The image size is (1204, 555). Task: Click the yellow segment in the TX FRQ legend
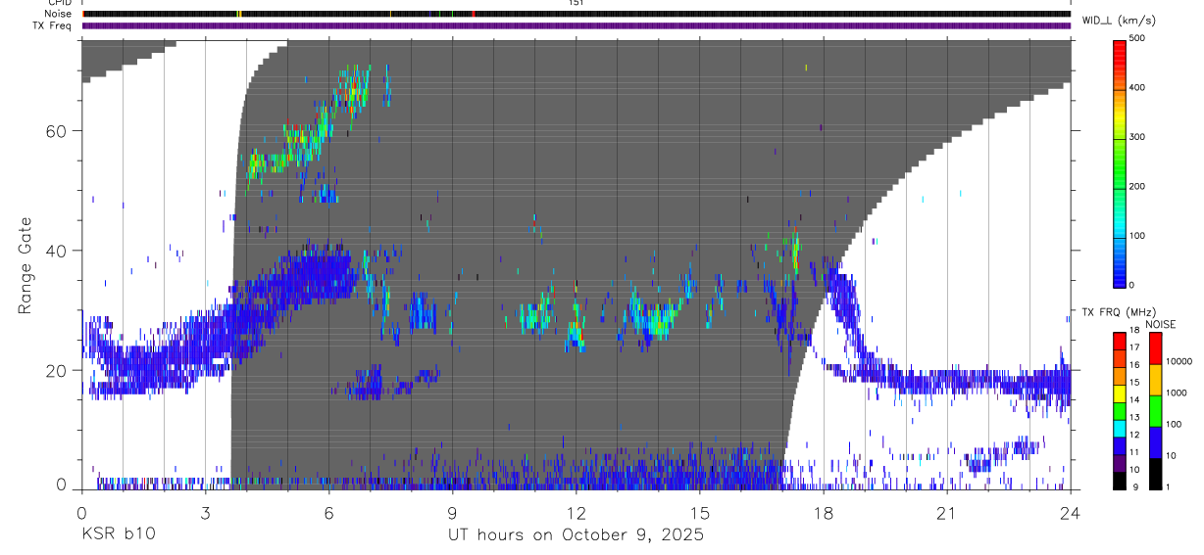[x=1120, y=392]
